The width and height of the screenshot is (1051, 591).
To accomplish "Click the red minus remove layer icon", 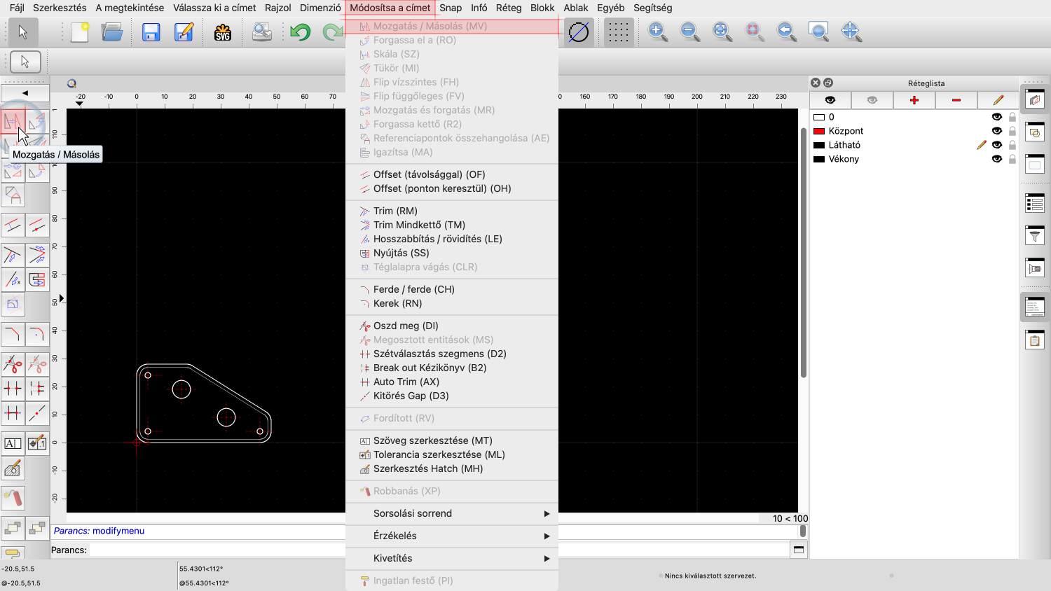I will (x=956, y=100).
